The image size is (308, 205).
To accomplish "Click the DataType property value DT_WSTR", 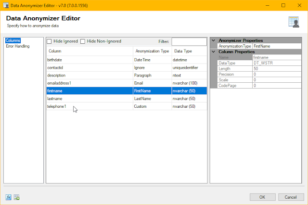I will pyautogui.click(x=277, y=63).
